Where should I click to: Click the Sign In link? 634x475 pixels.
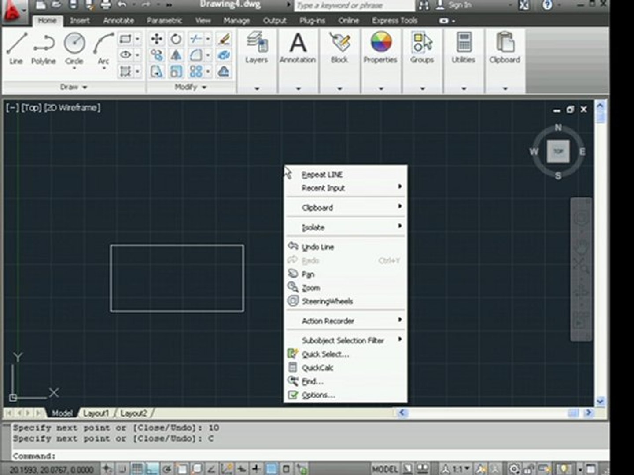click(460, 5)
